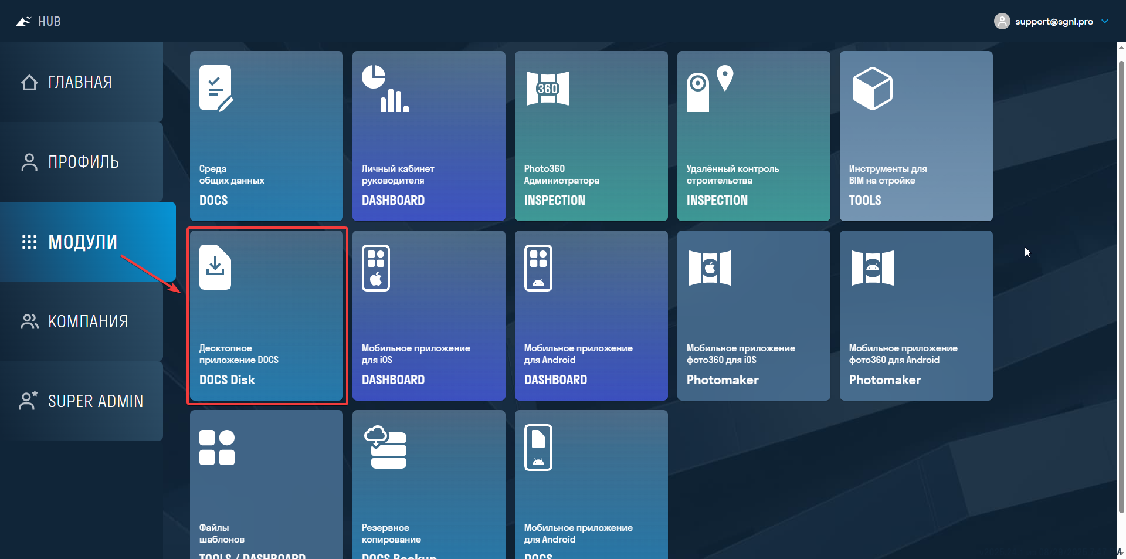Open the Резервное копирование cloud backup icon
The image size is (1126, 559).
pos(385,448)
